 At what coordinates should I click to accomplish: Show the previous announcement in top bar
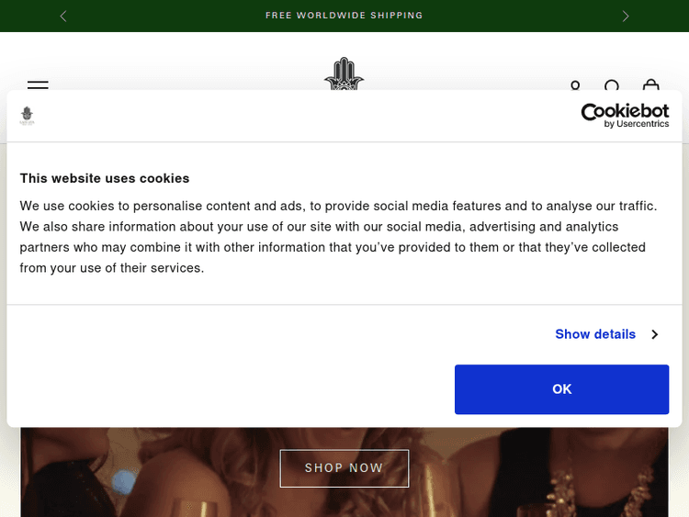(63, 16)
